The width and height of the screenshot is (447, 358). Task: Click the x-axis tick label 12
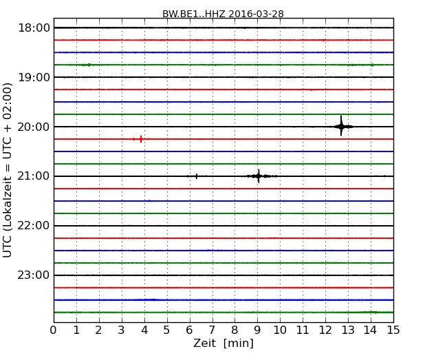coord(325,330)
